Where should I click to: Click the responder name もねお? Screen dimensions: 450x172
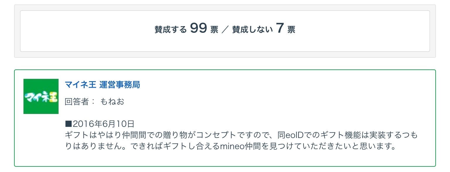pyautogui.click(x=112, y=102)
